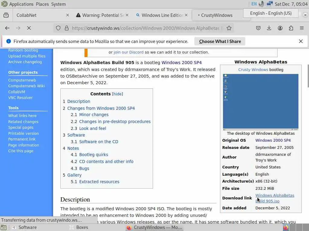Click Printable version tool link
Screen dimensions: 309x231
click(x=24, y=133)
